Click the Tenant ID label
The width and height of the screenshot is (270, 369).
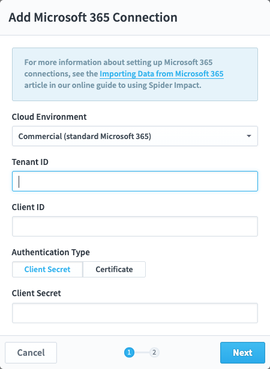click(30, 162)
